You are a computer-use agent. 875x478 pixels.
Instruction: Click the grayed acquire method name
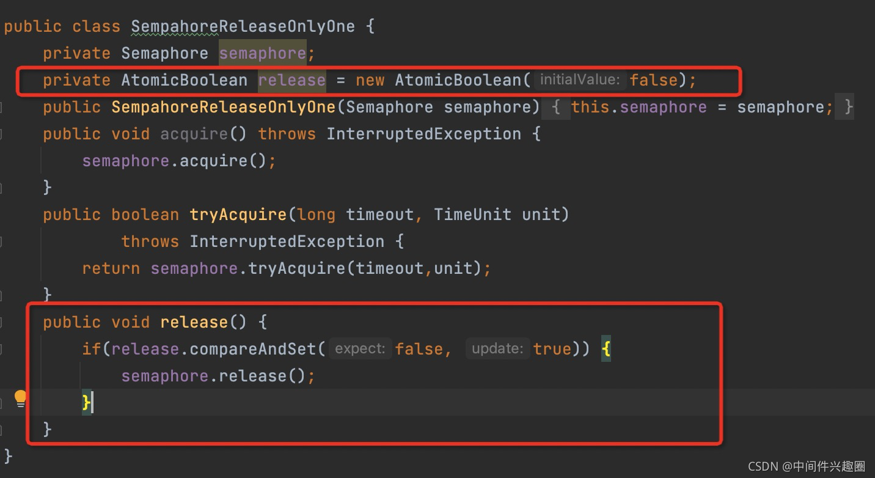tap(194, 134)
